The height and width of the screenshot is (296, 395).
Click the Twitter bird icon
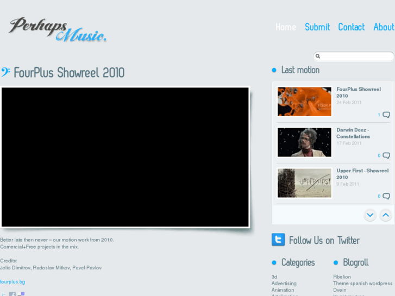(x=278, y=240)
